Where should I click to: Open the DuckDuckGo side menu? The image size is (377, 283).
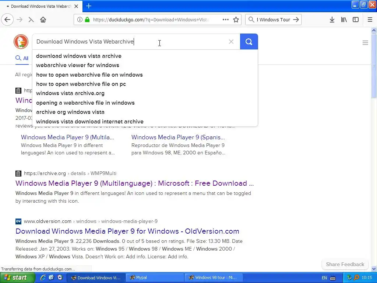point(365,43)
